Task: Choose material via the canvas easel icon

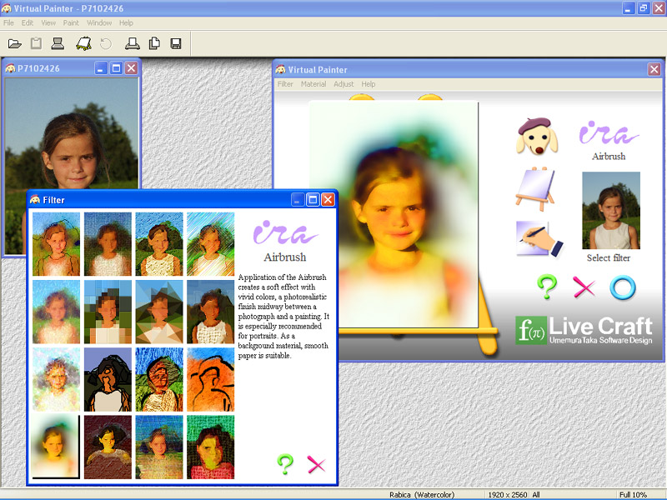Action: (535, 188)
